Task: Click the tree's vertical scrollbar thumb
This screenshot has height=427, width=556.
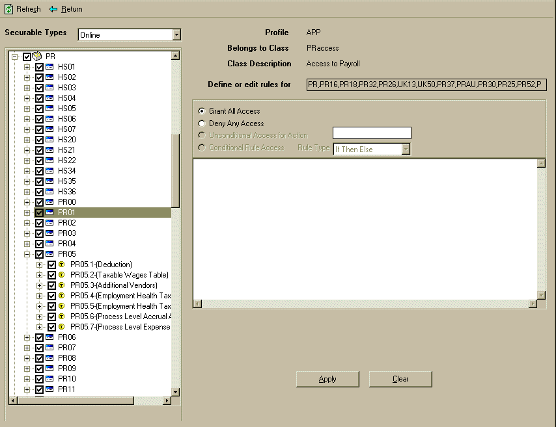Action: [176, 171]
